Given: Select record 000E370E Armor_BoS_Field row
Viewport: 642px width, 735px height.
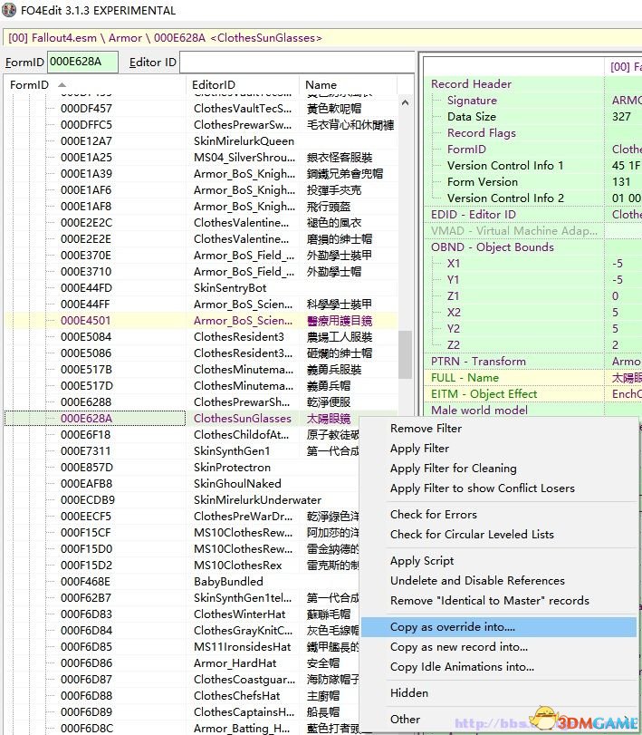Looking at the screenshot, I should coord(201,256).
